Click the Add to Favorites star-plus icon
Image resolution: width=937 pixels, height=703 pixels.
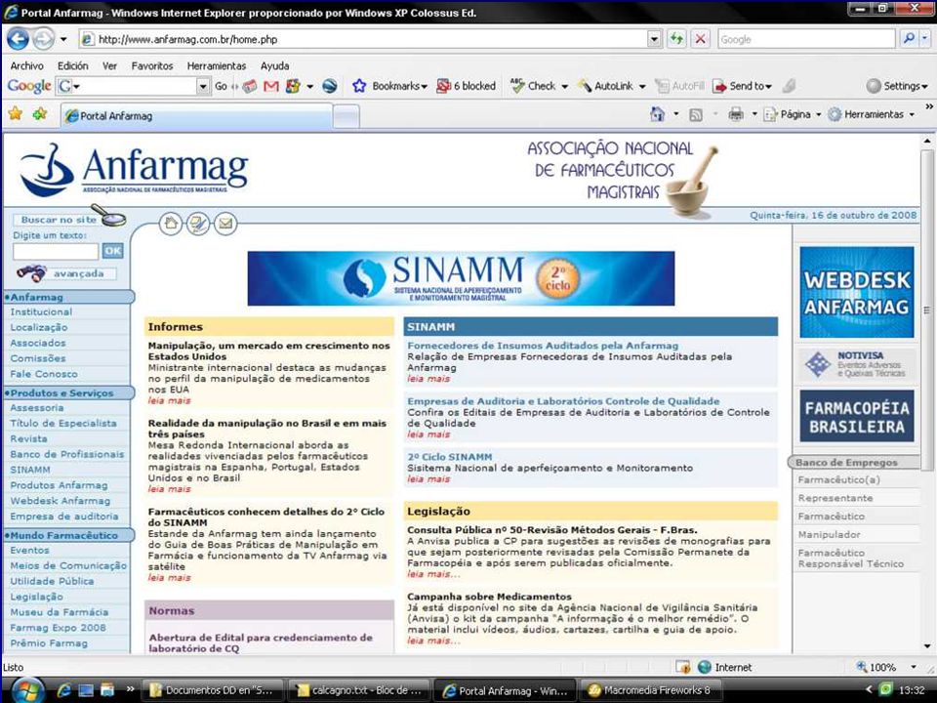pyautogui.click(x=40, y=113)
